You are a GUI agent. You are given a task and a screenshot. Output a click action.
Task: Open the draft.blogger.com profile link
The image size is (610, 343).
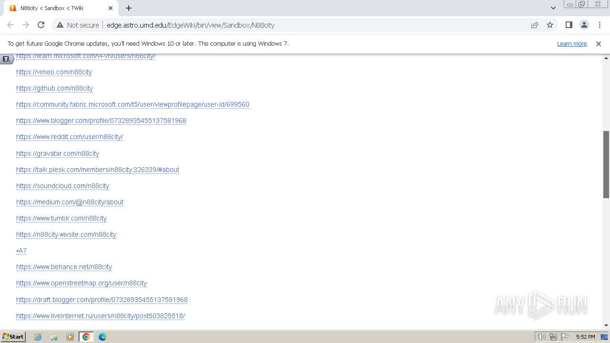tap(102, 300)
